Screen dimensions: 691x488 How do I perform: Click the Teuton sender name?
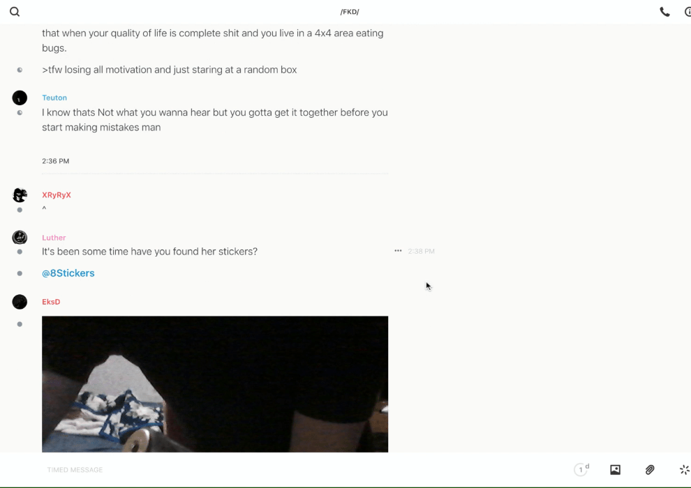click(54, 98)
